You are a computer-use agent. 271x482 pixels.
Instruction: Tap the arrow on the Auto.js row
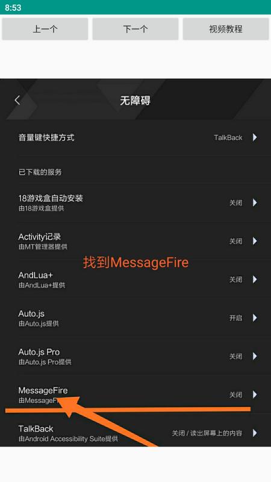click(x=255, y=318)
